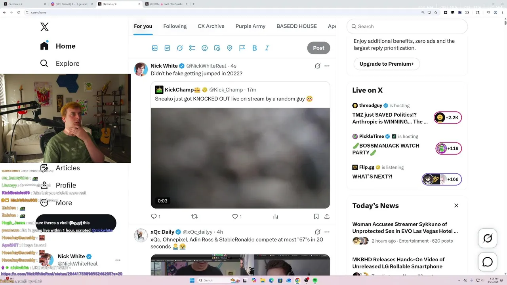
Task: Open more options on Nick White's post
Action: 327,66
